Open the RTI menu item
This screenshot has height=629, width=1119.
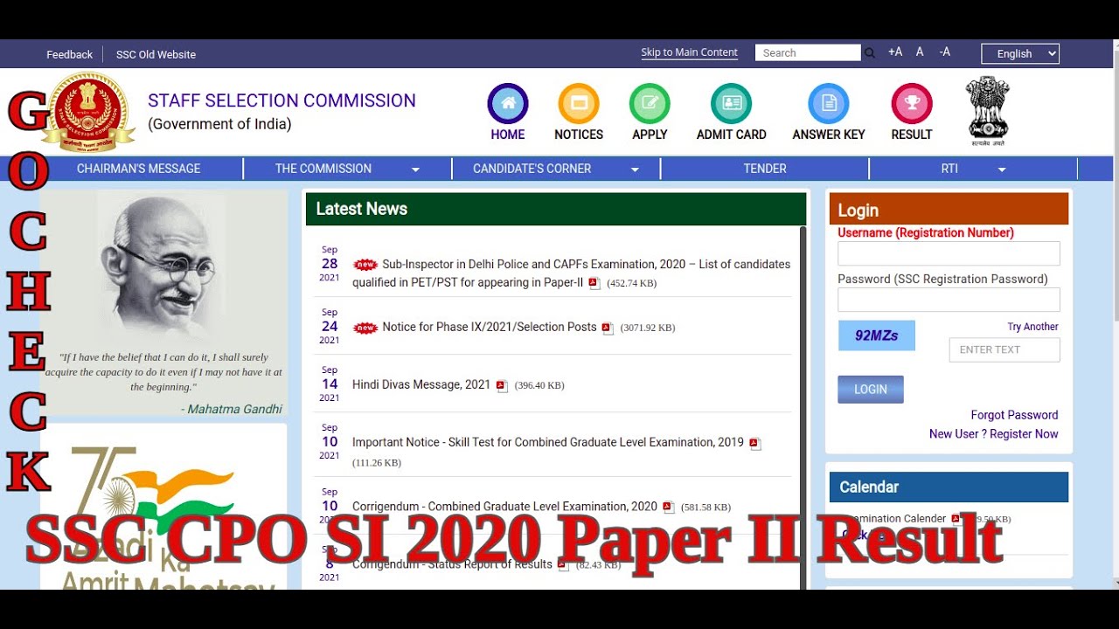click(x=949, y=169)
